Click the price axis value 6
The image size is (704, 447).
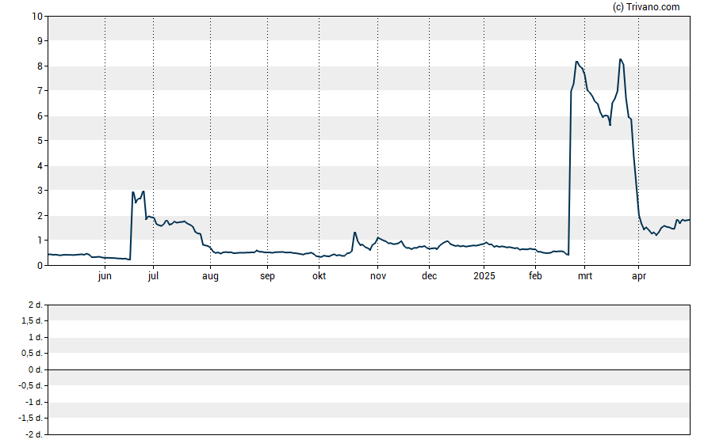[x=40, y=116]
